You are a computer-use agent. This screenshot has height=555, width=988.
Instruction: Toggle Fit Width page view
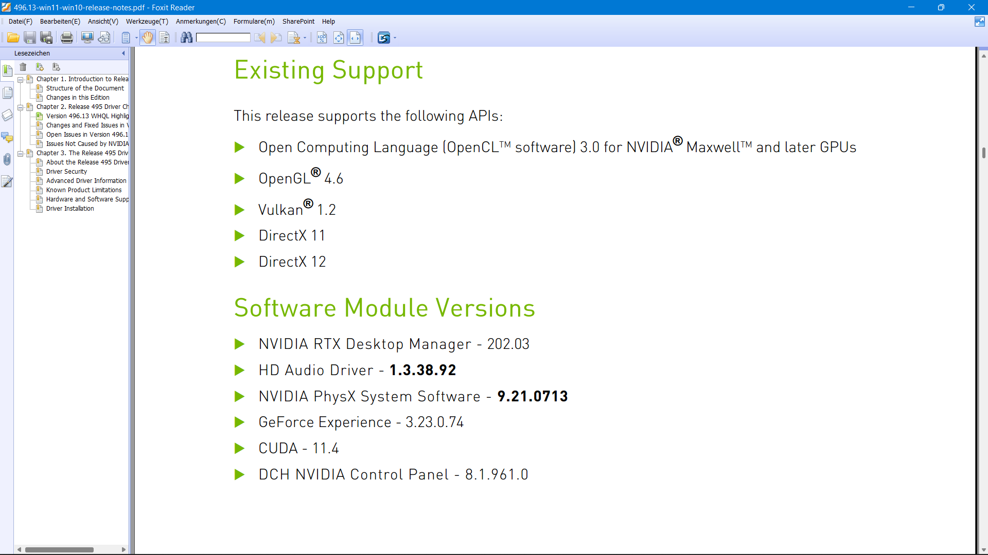[356, 37]
